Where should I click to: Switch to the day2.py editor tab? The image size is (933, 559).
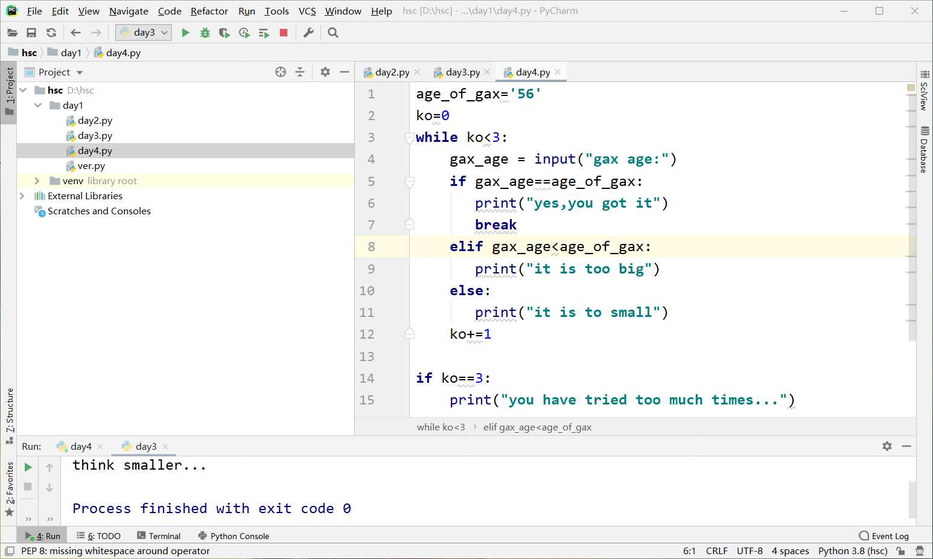[392, 72]
